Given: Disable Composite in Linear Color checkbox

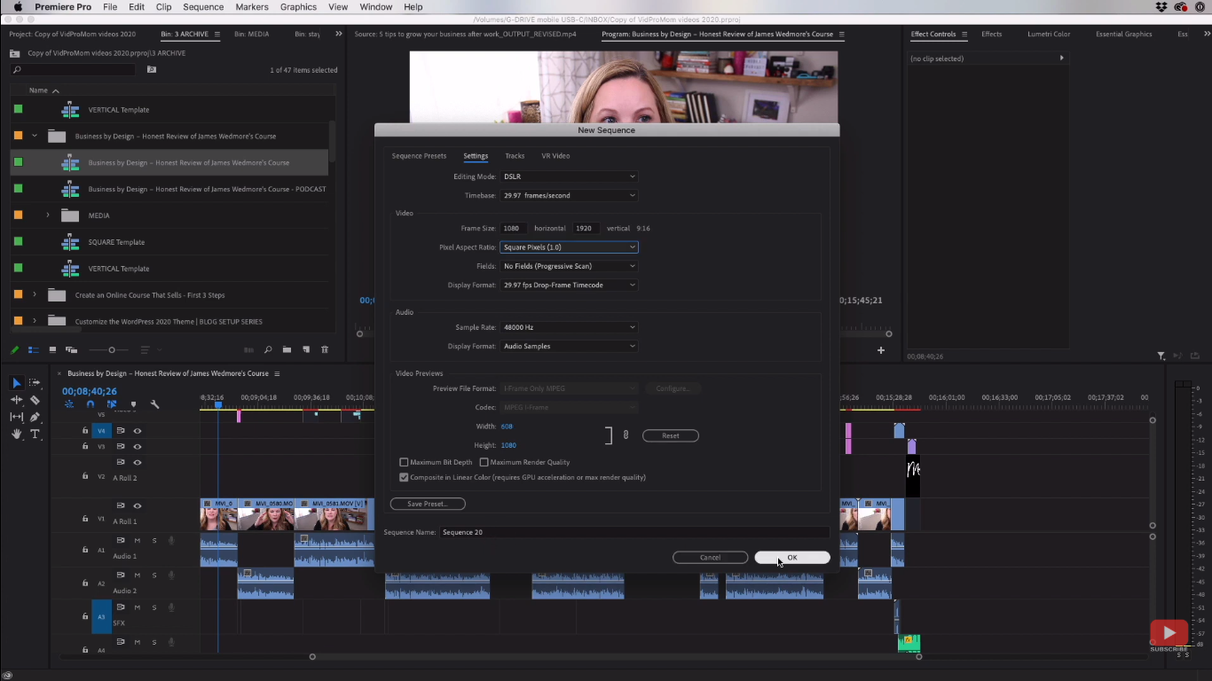Looking at the screenshot, I should pyautogui.click(x=405, y=477).
